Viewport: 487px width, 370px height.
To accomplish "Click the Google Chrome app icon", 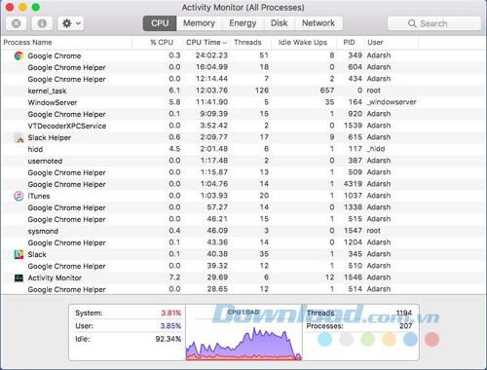I will (x=19, y=55).
